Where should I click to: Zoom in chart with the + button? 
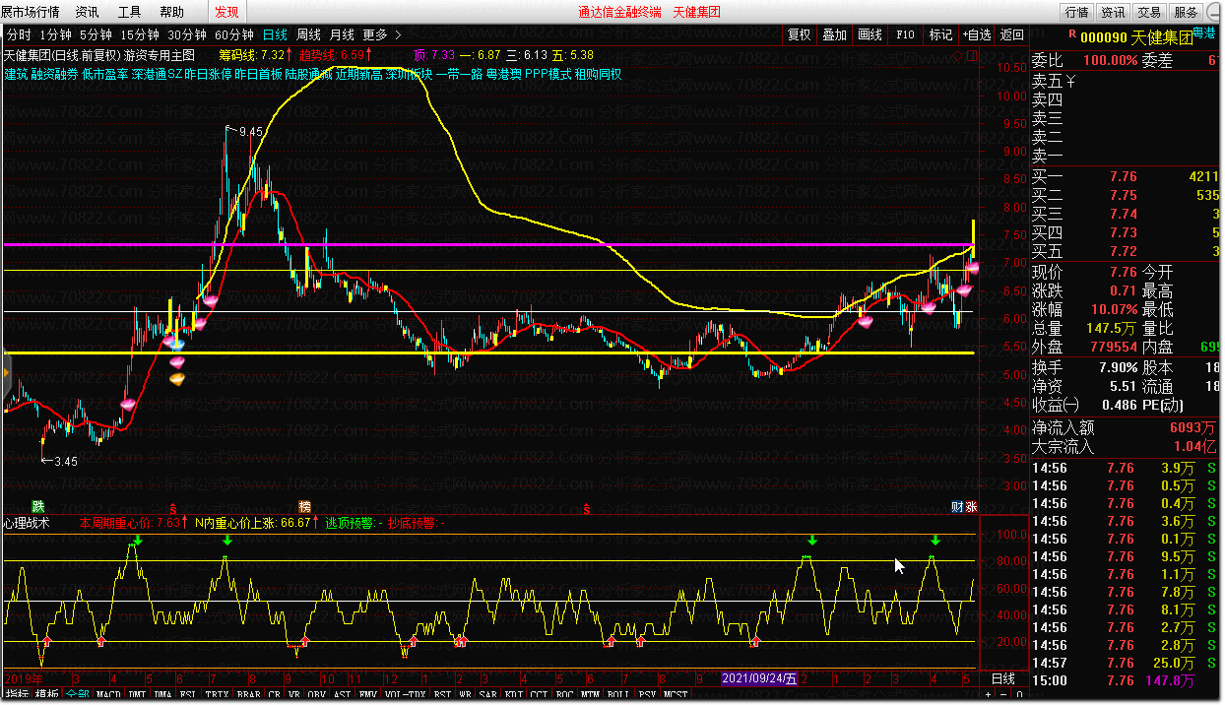pos(988,695)
